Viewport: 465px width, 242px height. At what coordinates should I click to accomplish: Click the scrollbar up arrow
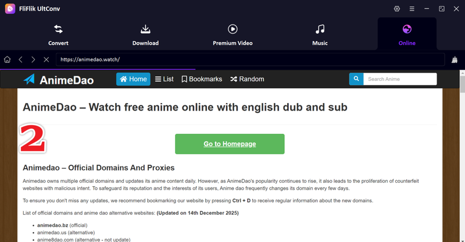pos(462,73)
